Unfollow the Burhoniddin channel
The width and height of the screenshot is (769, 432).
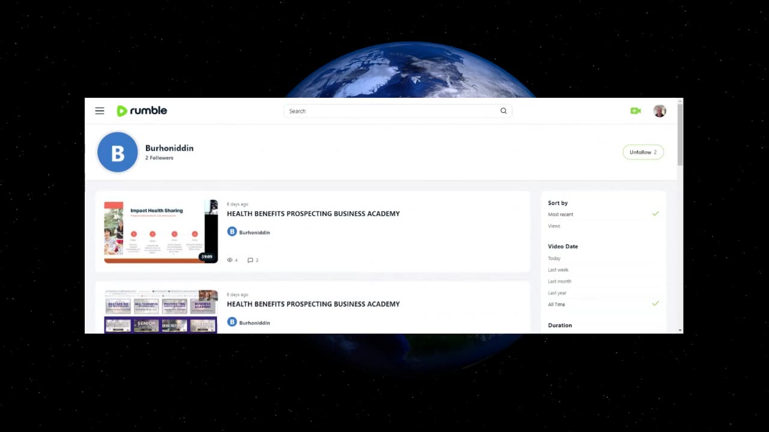643,152
